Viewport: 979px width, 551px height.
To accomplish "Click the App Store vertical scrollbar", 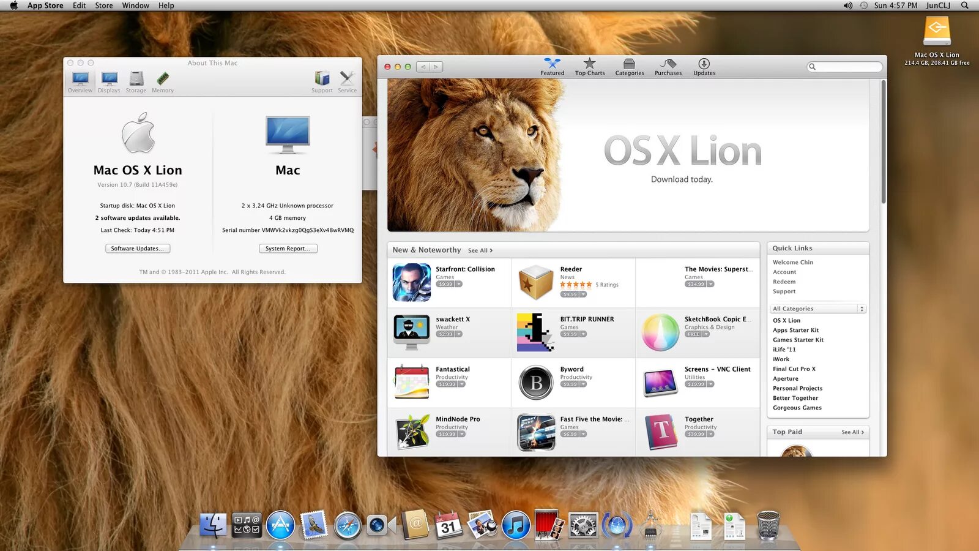I will tap(883, 142).
